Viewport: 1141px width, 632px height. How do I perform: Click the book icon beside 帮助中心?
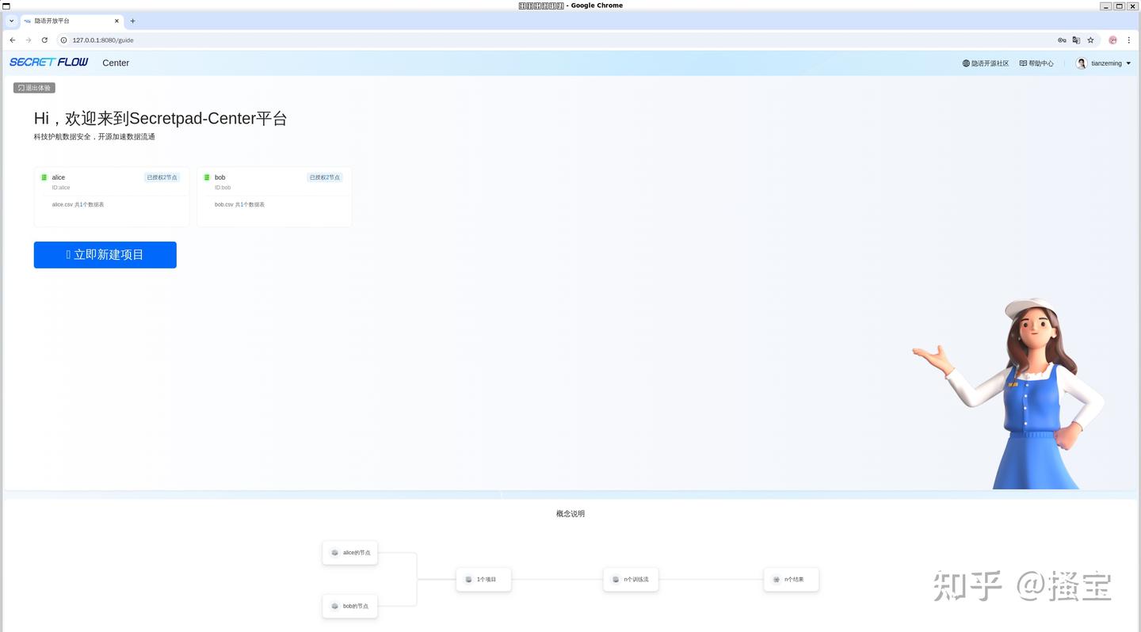1022,63
